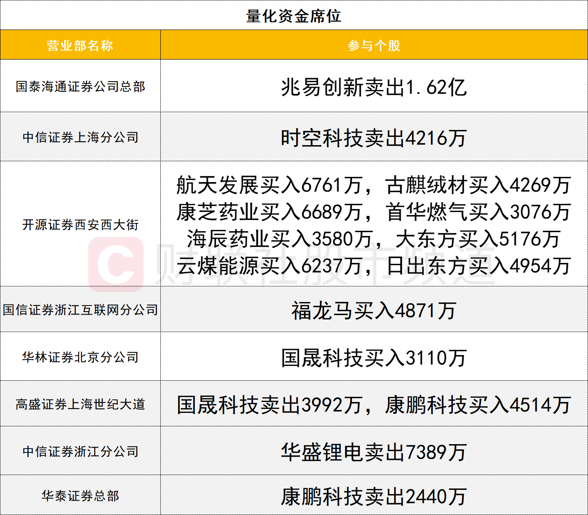Select the 营业部名称 column header
The image size is (588, 515).
[80, 45]
